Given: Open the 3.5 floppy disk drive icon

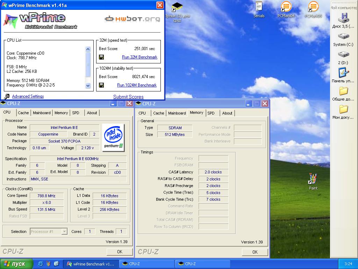Looking at the screenshot, I should tap(343, 18).
